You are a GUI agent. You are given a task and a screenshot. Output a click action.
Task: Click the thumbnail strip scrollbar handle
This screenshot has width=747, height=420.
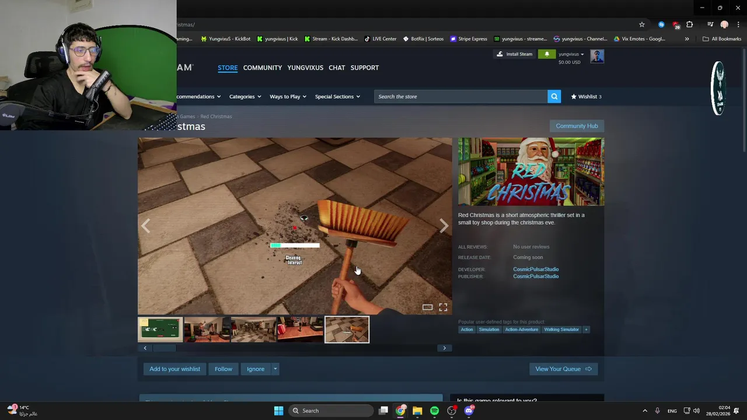[165, 348]
